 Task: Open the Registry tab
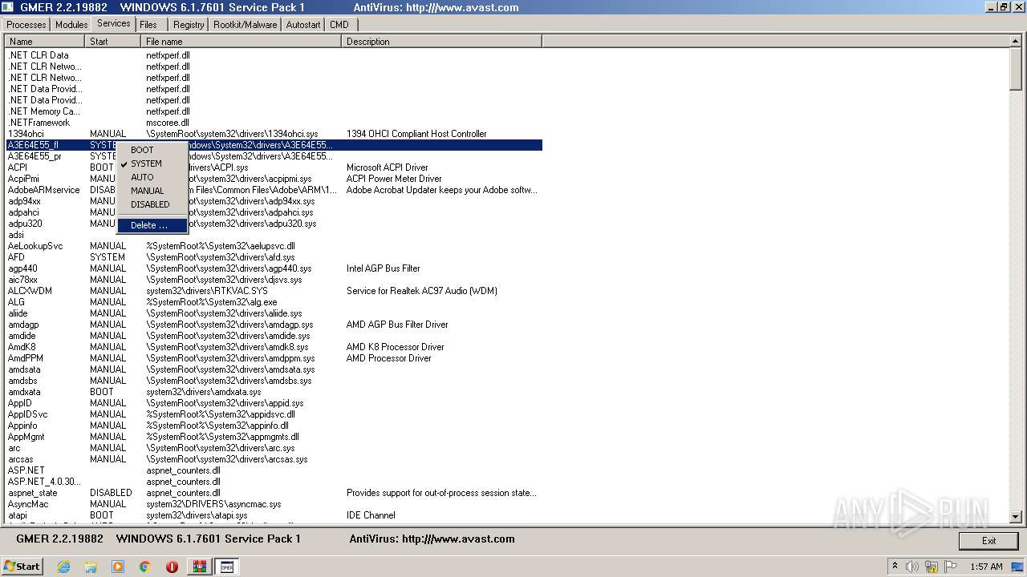189,25
